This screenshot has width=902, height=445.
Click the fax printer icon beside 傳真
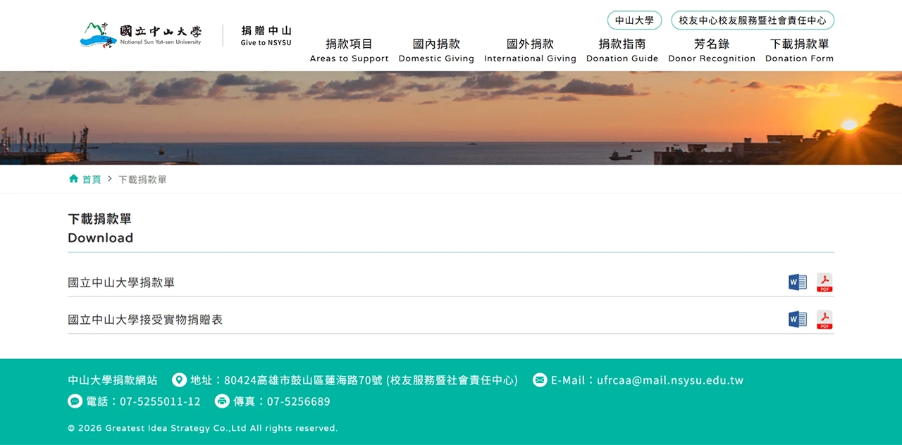coord(222,401)
